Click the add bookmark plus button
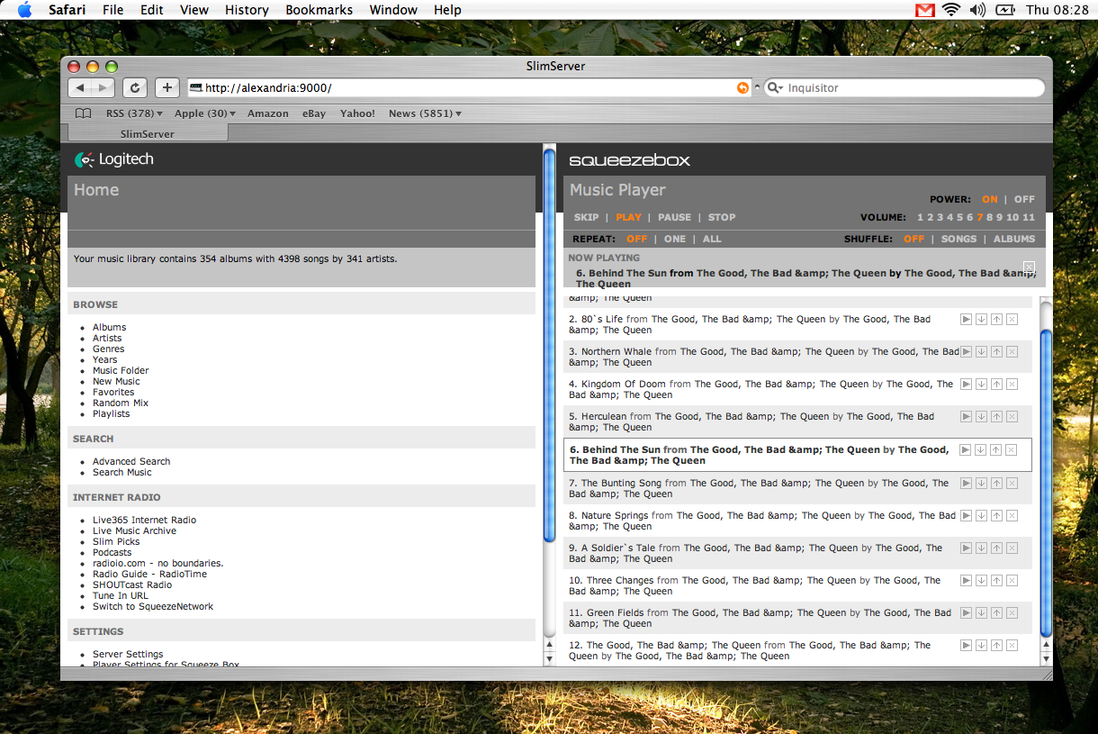 pyautogui.click(x=166, y=87)
